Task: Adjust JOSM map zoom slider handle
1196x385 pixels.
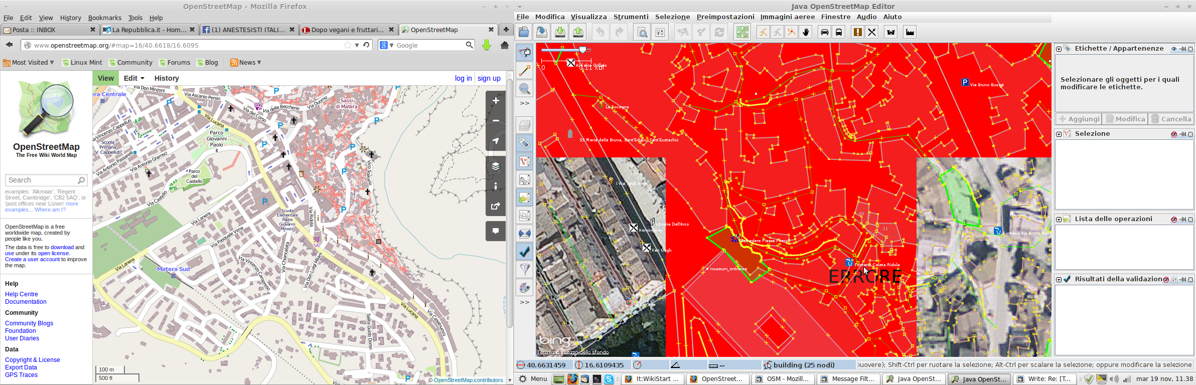Action: click(582, 49)
